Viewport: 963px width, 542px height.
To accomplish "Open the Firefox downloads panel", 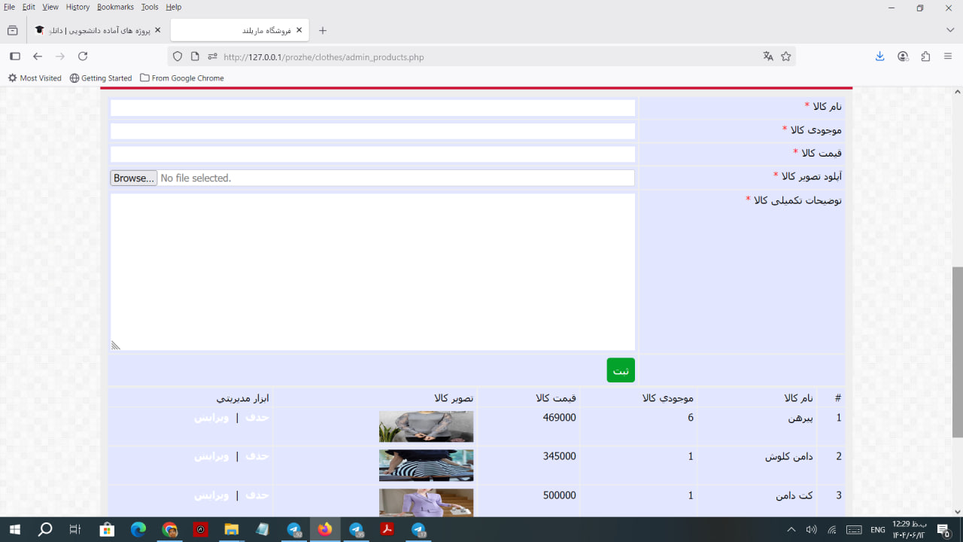I will tap(879, 56).
